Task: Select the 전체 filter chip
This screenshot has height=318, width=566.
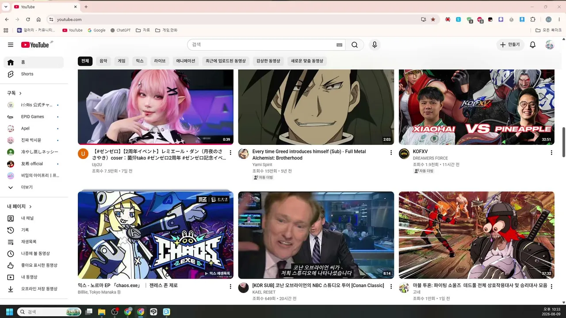Action: click(85, 61)
